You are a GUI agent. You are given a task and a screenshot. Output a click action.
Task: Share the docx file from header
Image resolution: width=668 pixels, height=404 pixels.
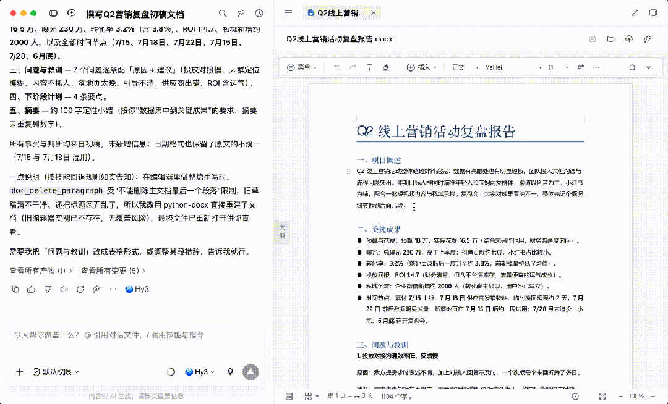point(648,39)
